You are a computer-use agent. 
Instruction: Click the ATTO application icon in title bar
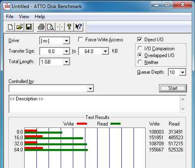6,6
